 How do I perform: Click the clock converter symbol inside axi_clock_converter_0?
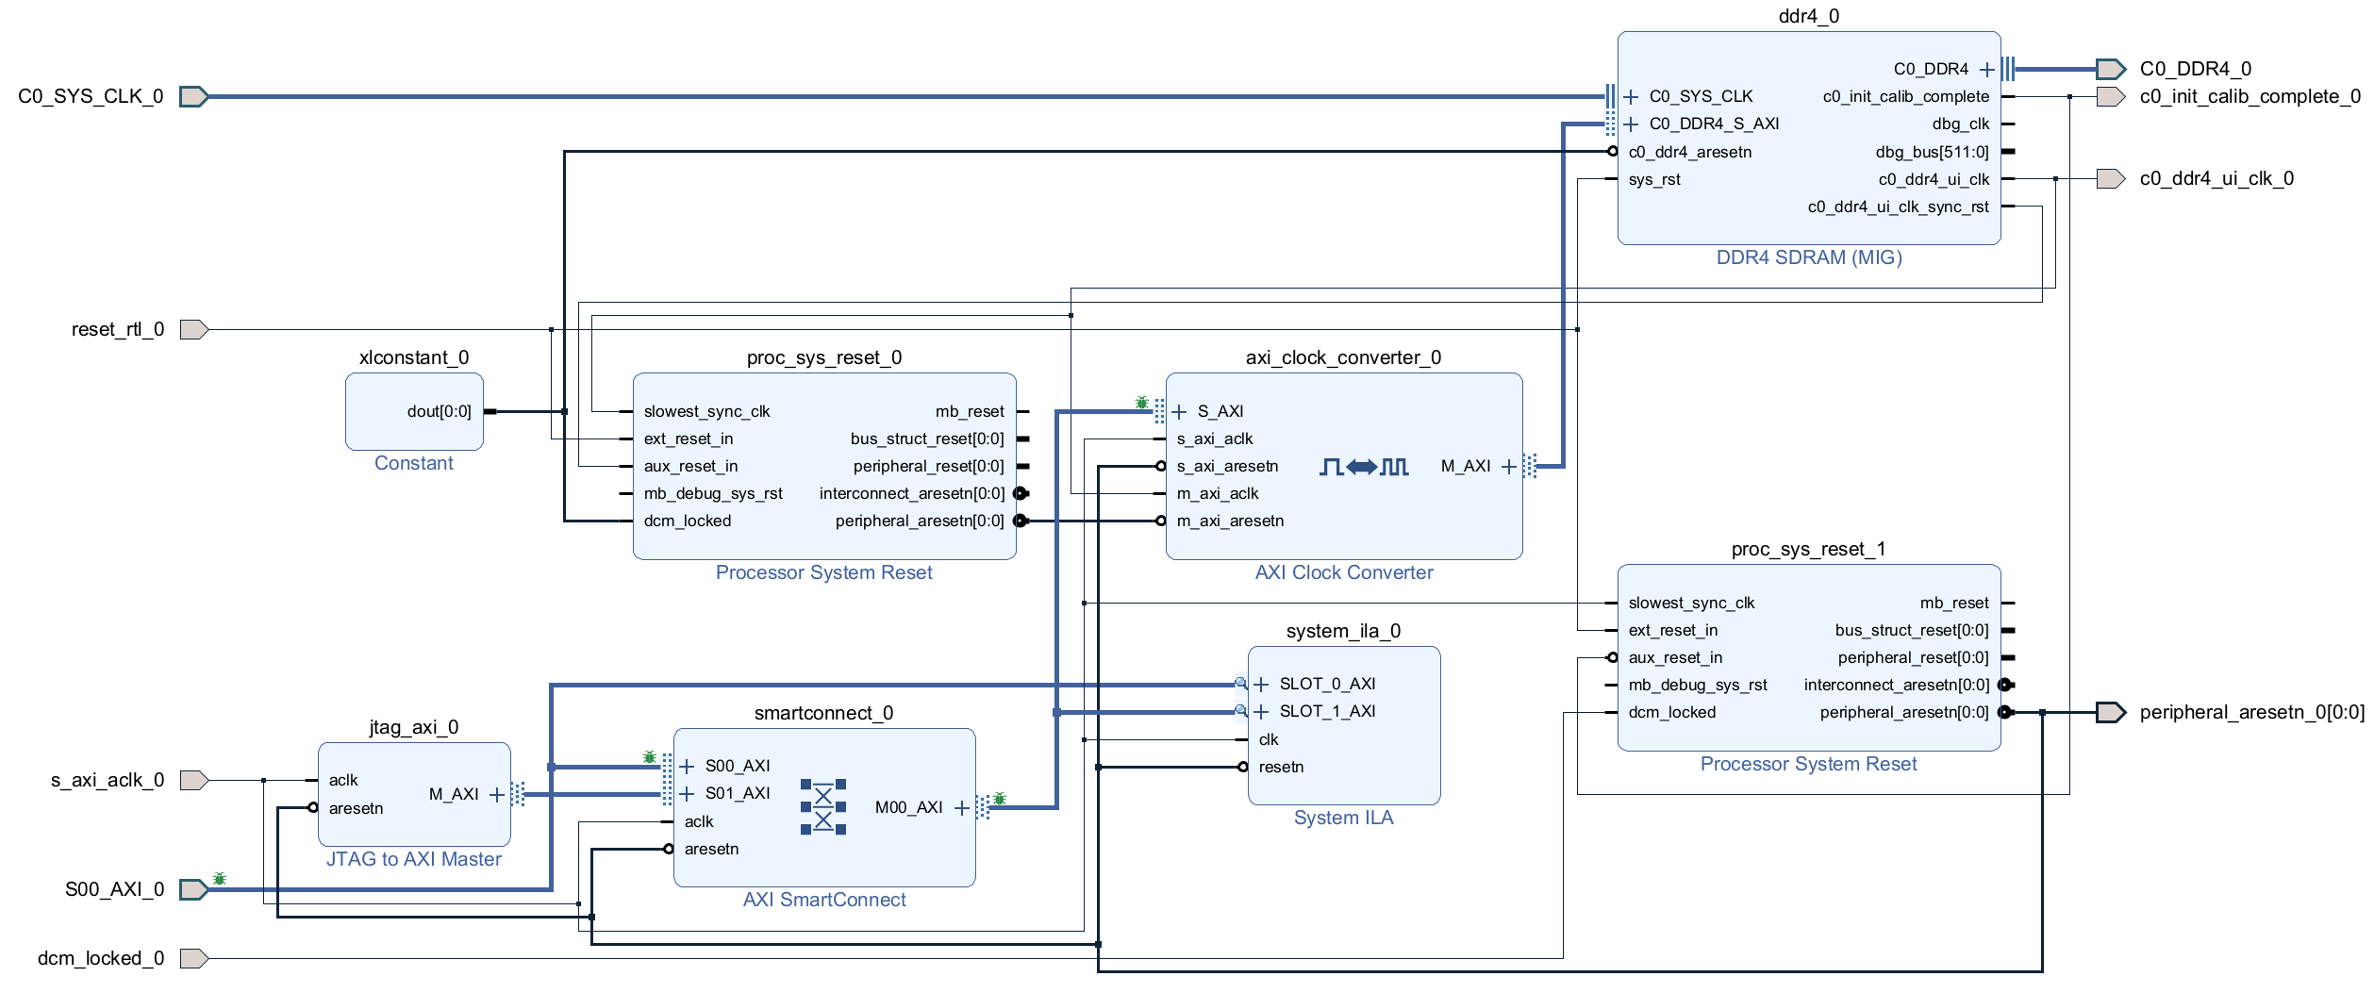point(1364,467)
